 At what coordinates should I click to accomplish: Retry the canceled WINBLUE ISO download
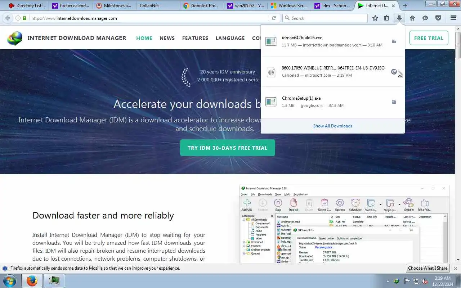pos(394,72)
